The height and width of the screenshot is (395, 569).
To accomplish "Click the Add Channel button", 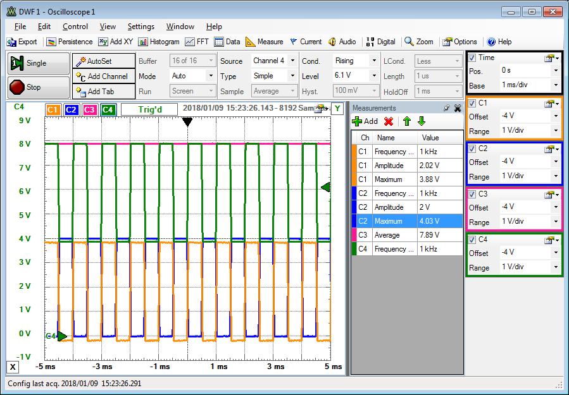I will click(104, 76).
